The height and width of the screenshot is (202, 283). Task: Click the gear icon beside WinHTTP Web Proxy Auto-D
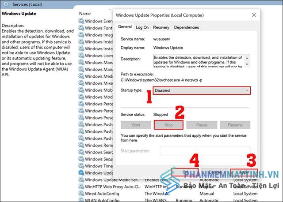(81, 187)
